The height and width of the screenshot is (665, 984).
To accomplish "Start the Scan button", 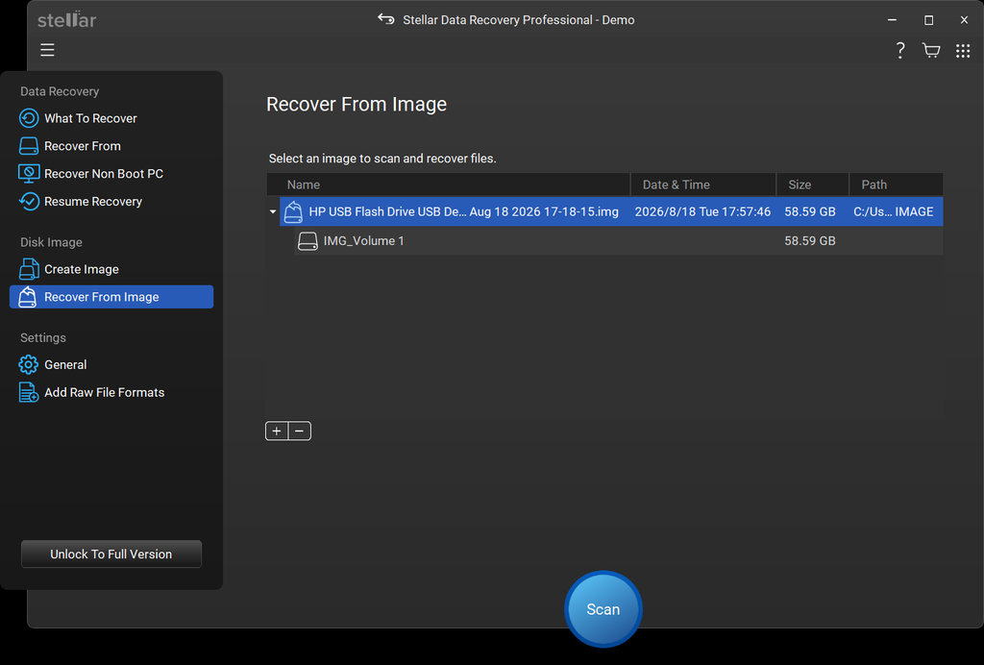I will (603, 609).
